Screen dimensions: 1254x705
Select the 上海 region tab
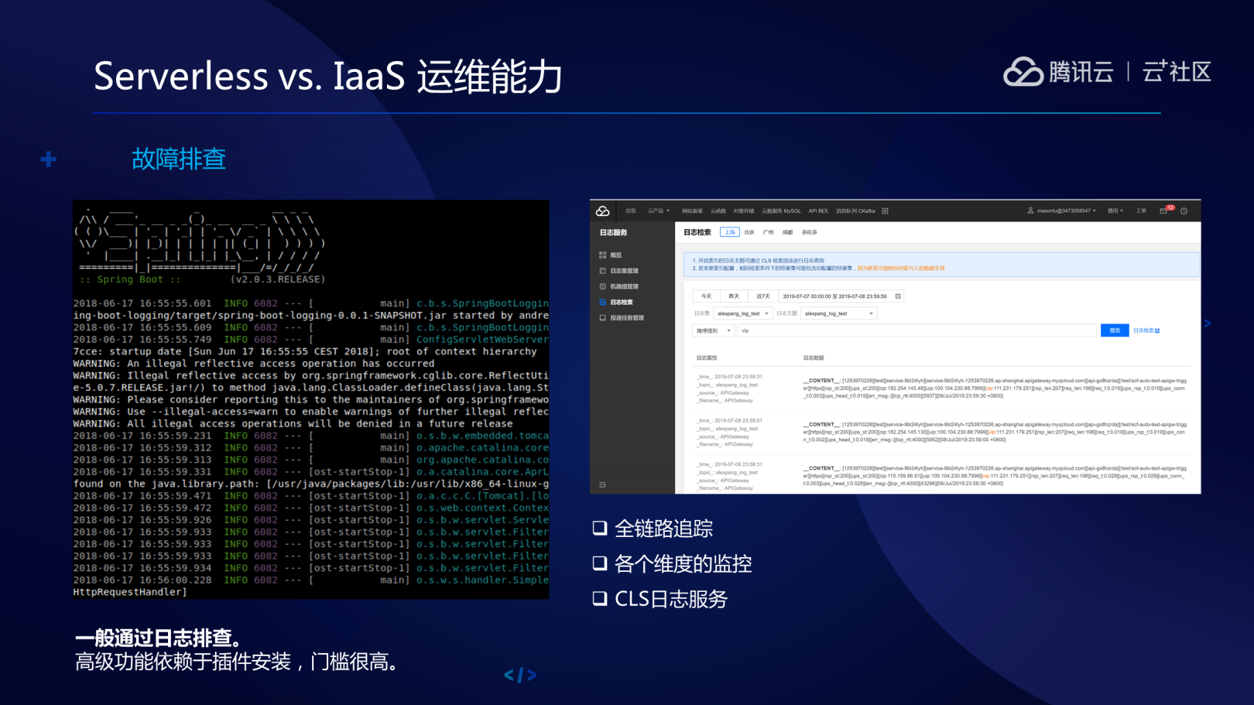729,232
